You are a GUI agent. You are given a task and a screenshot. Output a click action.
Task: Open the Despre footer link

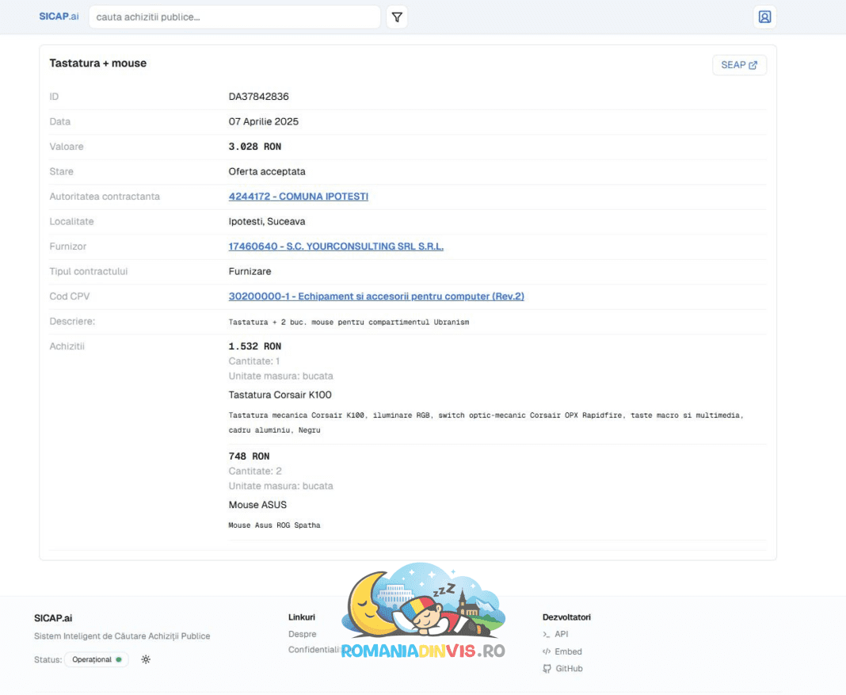[303, 634]
